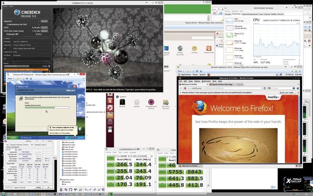The height and width of the screenshot is (196, 313).
Task: Click Firefox launcher icon in GNOME panel
Action: point(209,74)
